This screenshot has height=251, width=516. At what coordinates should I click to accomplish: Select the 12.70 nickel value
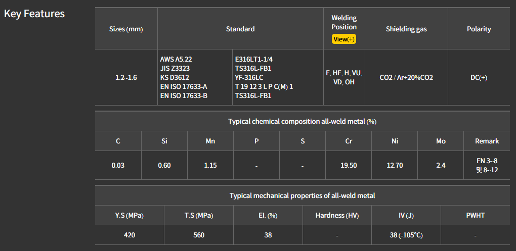(395, 165)
